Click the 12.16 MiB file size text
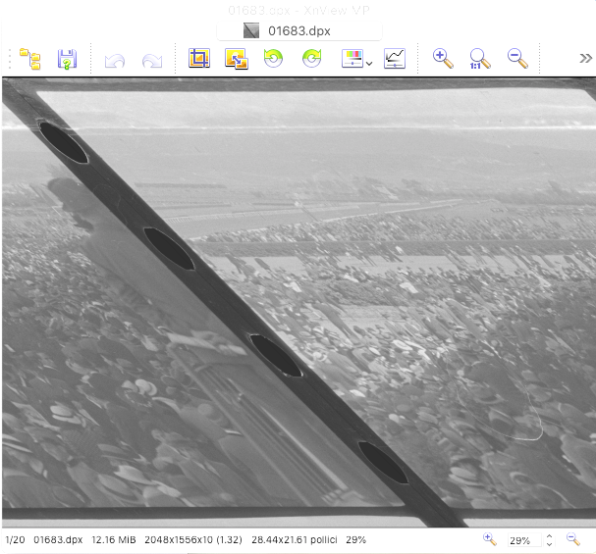Screen dimensions: 596x554 114,539
